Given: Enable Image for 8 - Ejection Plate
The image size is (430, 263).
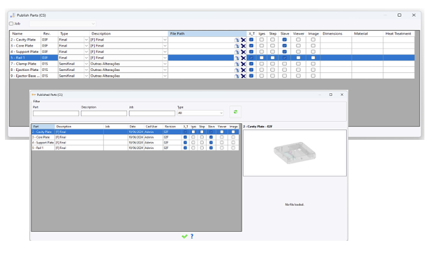Looking at the screenshot, I should point(313,70).
